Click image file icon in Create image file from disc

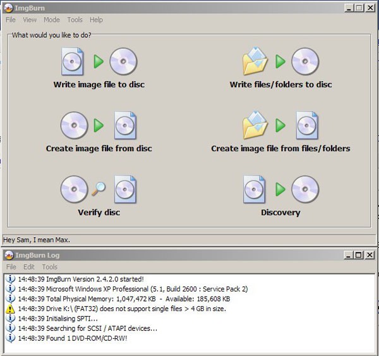(x=125, y=125)
